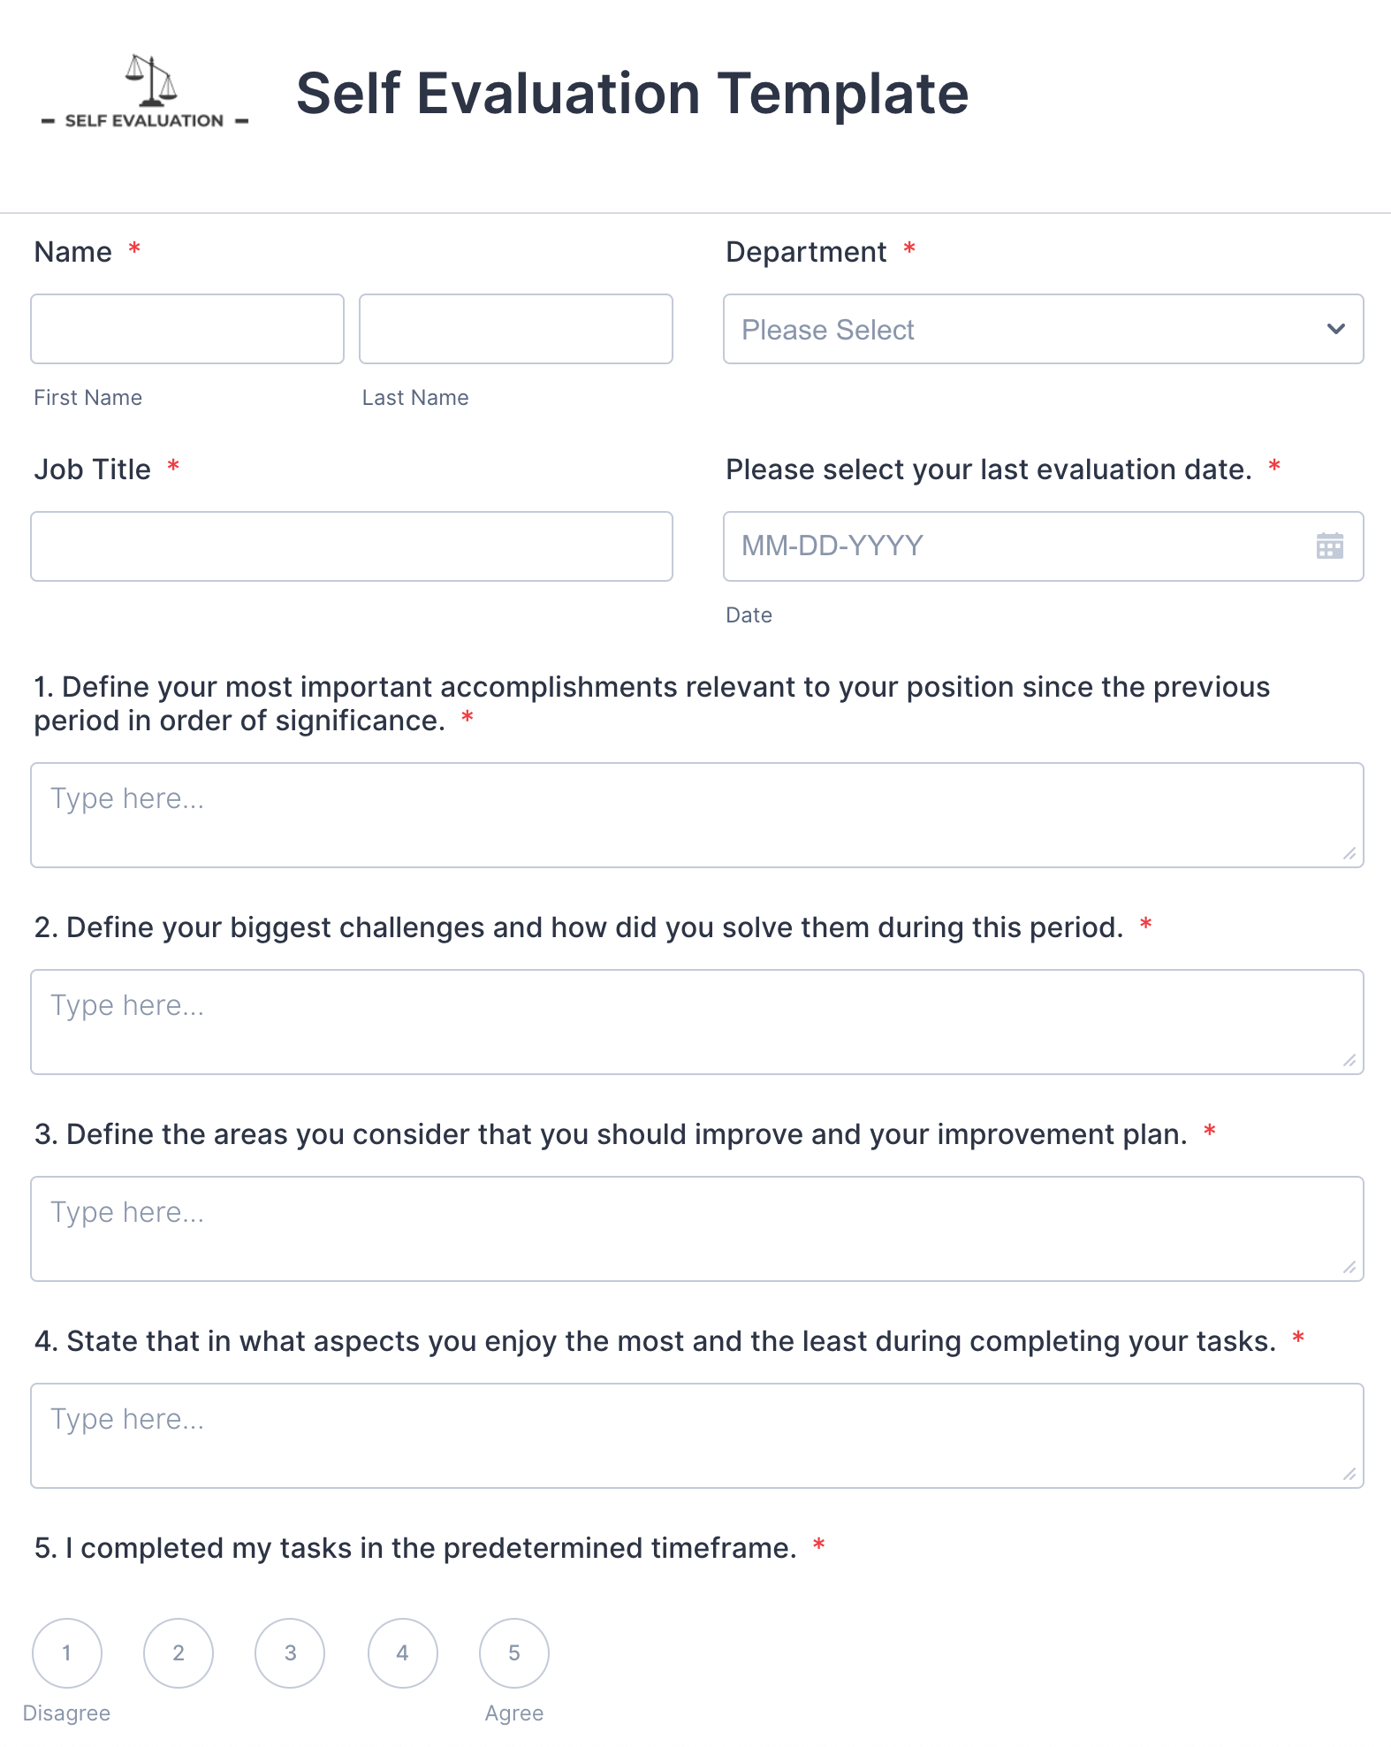
Task: Grab the challenges text area resize handle
Action: tap(1349, 1060)
